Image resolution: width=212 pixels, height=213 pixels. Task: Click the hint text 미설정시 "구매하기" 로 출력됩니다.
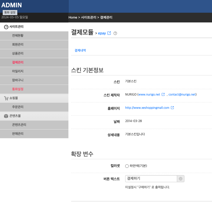click(x=147, y=187)
